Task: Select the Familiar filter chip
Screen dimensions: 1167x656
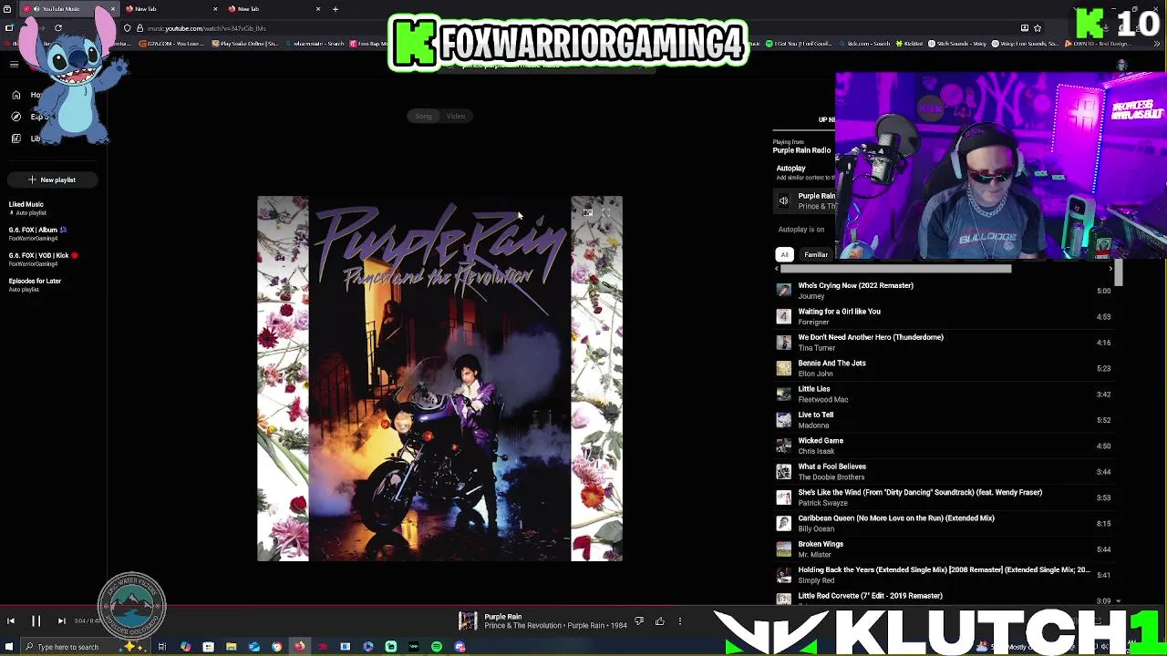Action: (815, 254)
